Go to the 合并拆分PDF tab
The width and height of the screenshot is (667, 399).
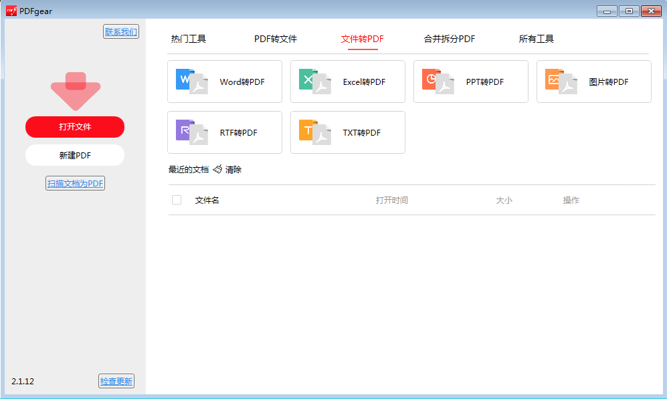449,39
